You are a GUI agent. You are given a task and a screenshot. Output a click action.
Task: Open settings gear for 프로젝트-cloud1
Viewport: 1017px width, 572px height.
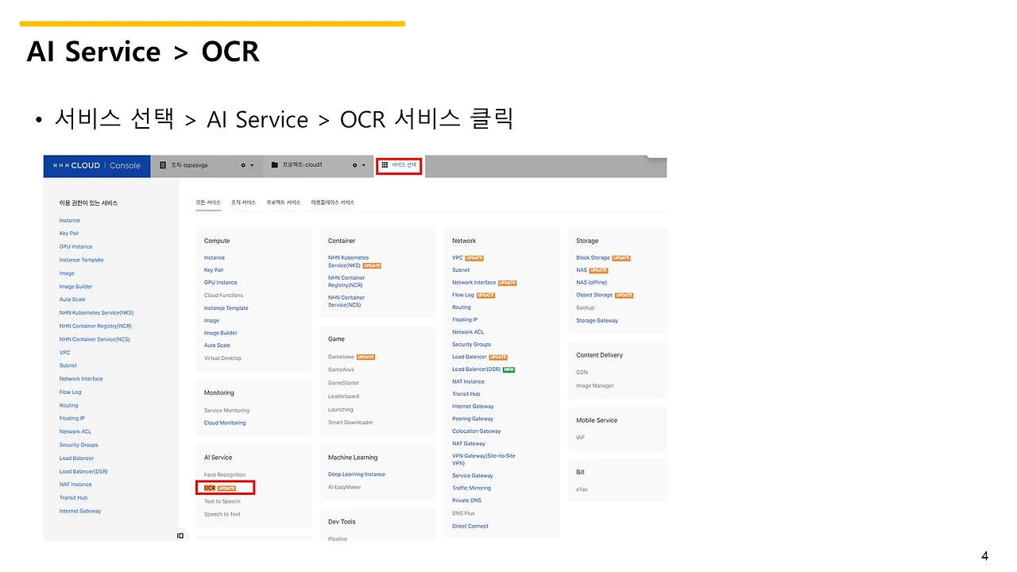[x=354, y=165]
